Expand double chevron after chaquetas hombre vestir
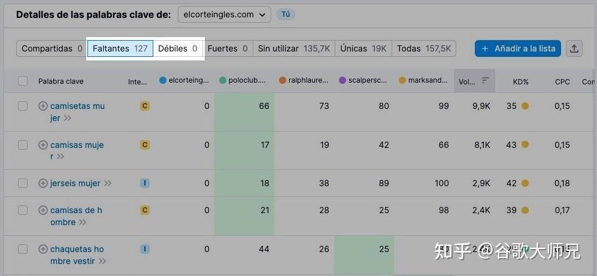597x276 pixels. click(x=102, y=261)
